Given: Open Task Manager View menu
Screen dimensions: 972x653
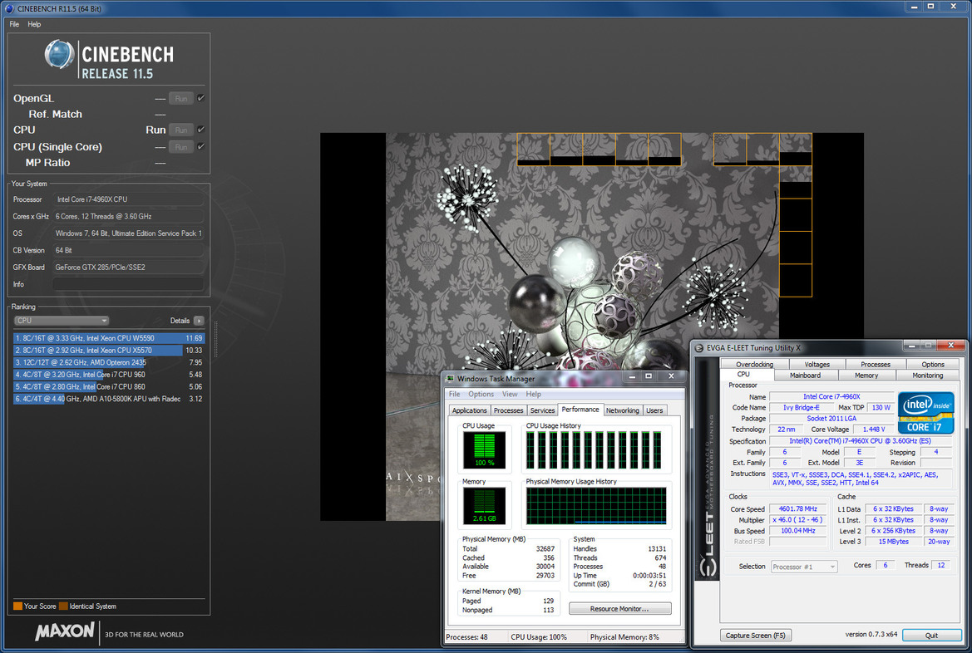Looking at the screenshot, I should pos(510,394).
